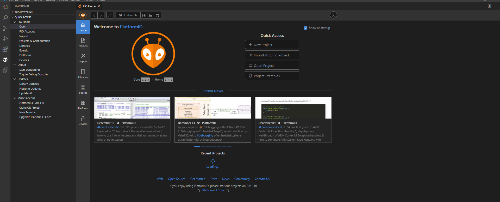Open the Explorer icon in activity bar

pyautogui.click(x=5, y=8)
